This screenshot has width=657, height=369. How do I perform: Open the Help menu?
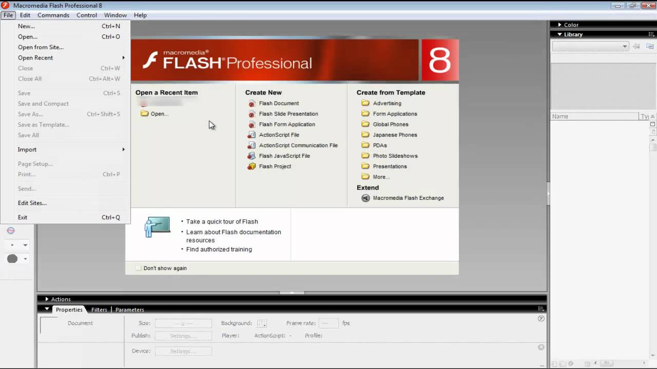pos(140,15)
